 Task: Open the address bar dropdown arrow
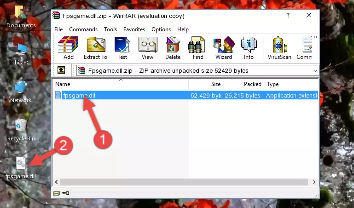[x=315, y=71]
